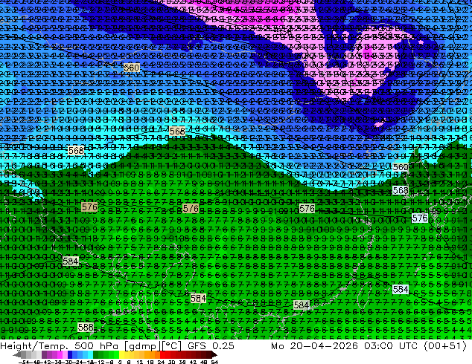Click the bright red swatch in the legend

pos(163,354)
